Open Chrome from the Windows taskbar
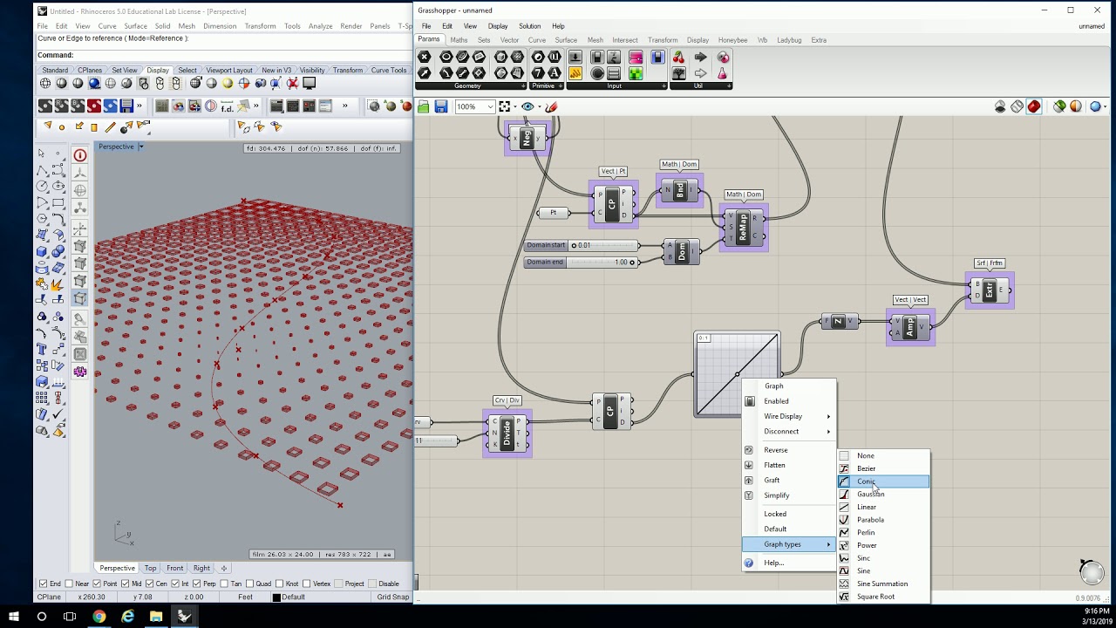This screenshot has width=1116, height=628. point(99,617)
